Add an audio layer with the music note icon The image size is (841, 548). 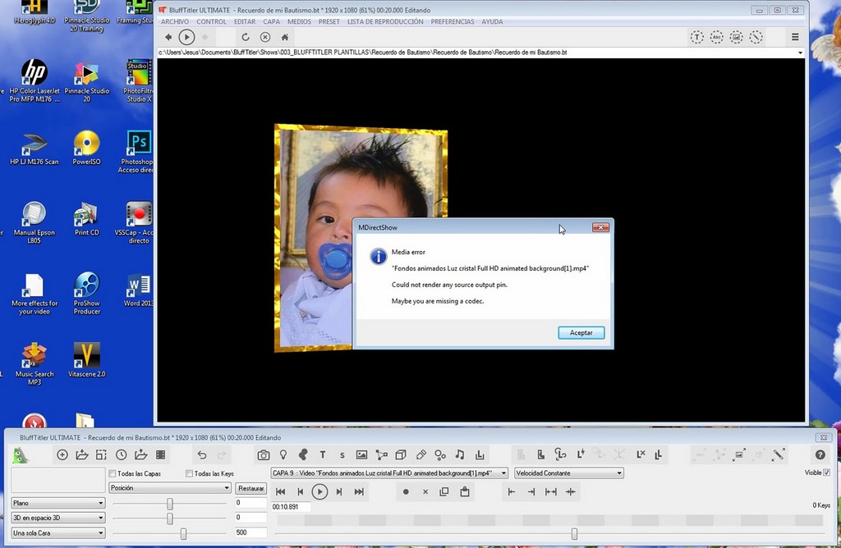point(460,454)
